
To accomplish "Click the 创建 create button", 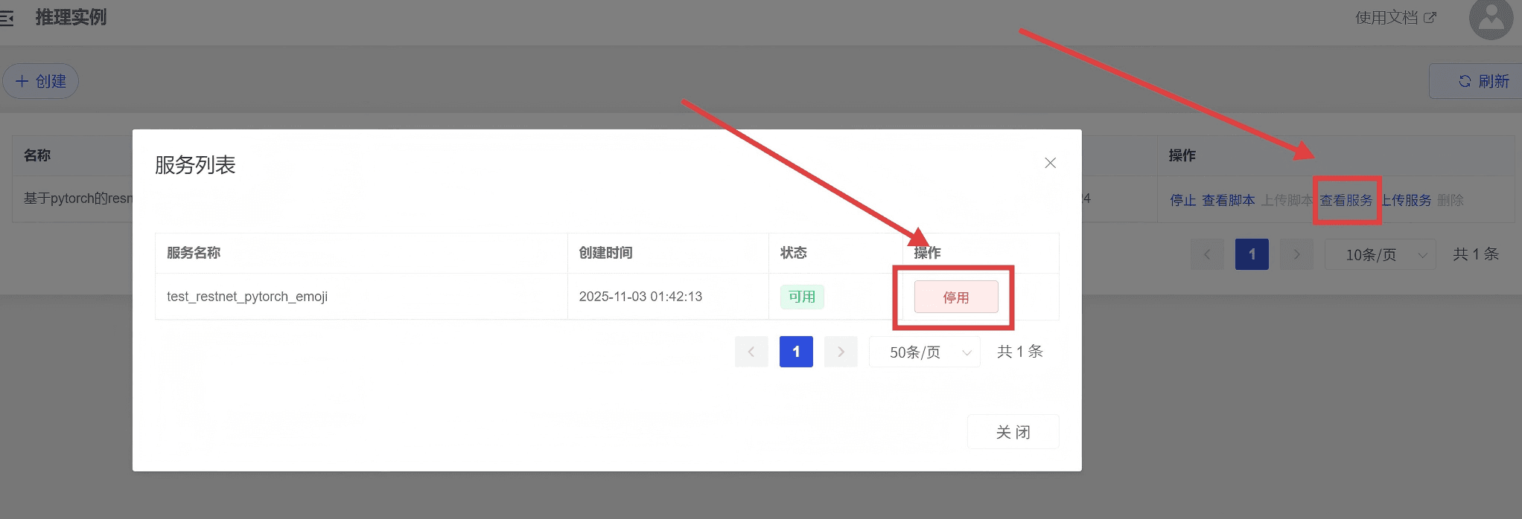I will coord(41,81).
